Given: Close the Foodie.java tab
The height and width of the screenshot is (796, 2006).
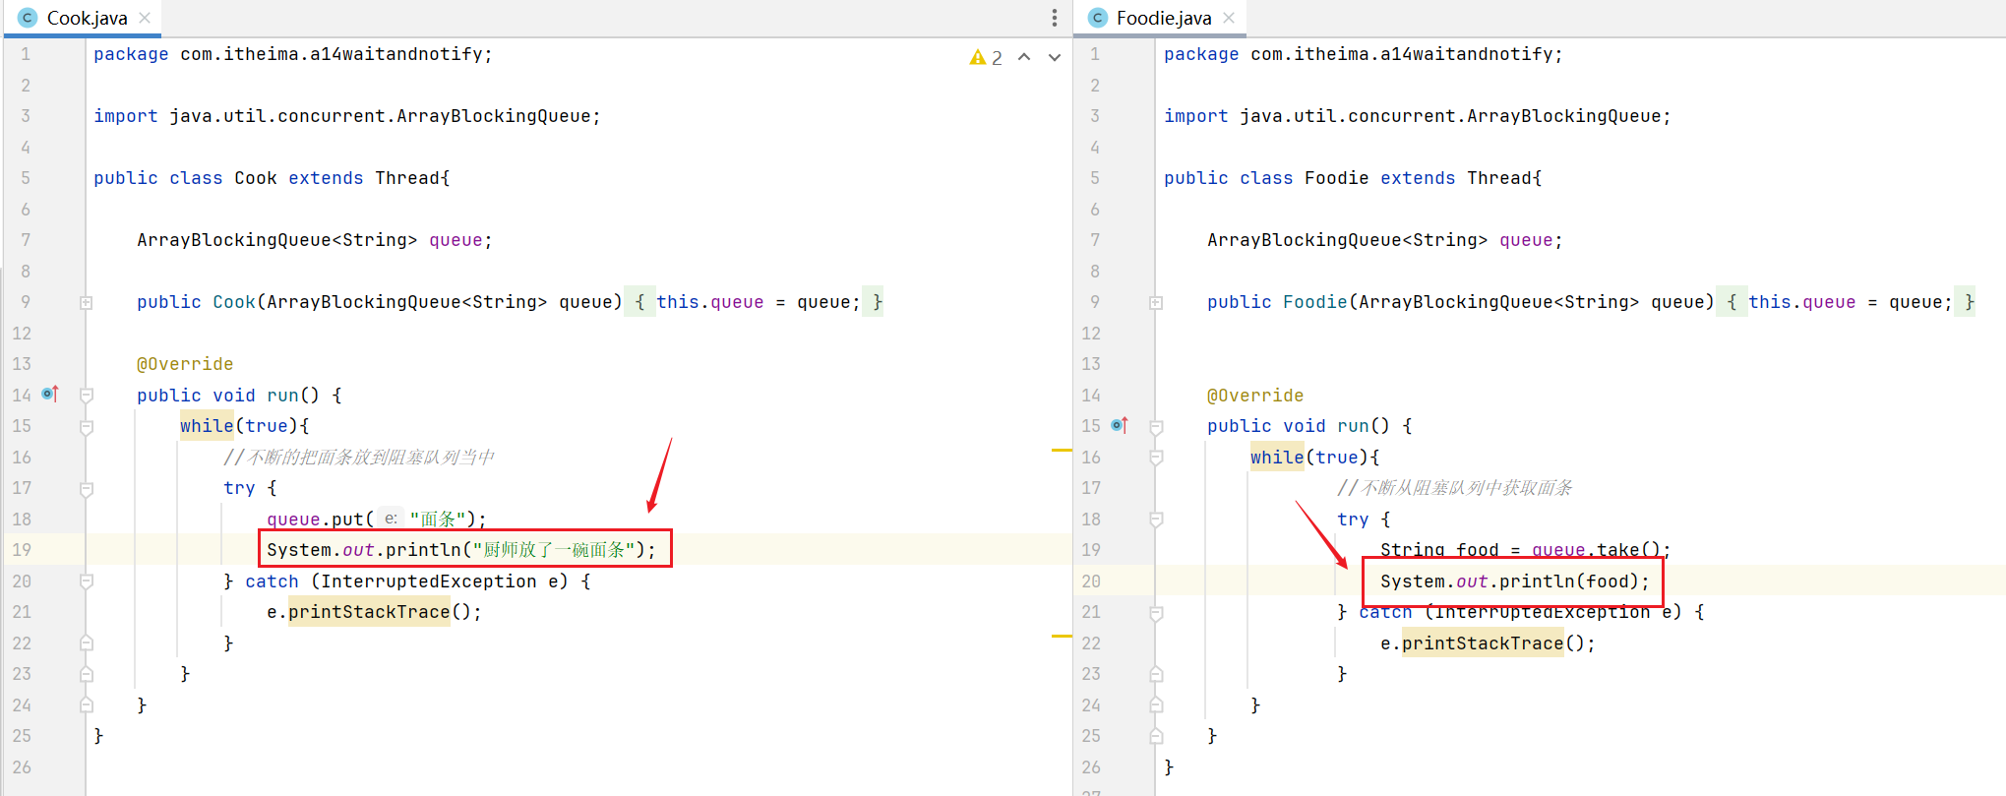Looking at the screenshot, I should (x=1229, y=18).
